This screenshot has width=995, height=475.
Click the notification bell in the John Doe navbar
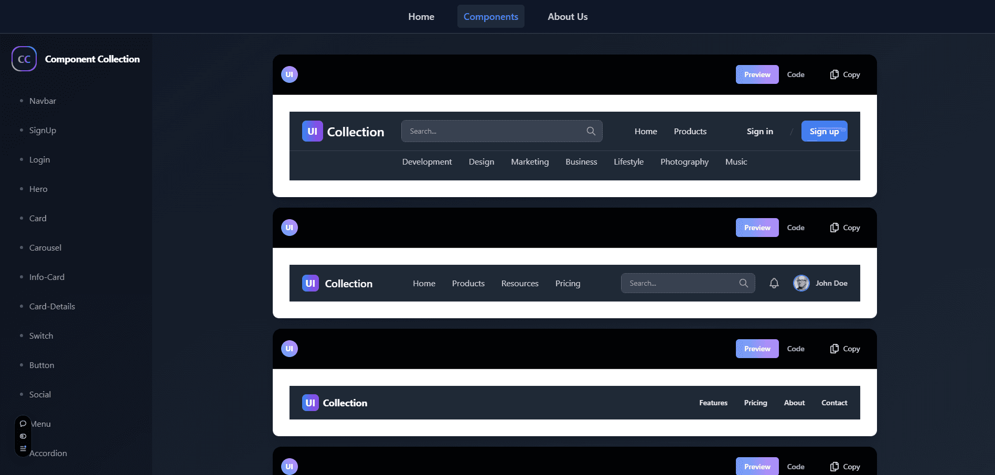pos(773,283)
